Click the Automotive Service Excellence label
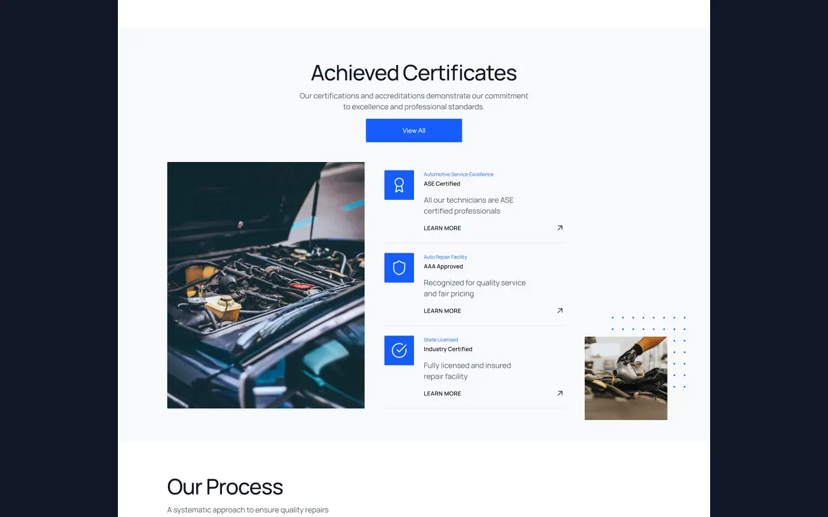Image resolution: width=828 pixels, height=517 pixels. 458,174
